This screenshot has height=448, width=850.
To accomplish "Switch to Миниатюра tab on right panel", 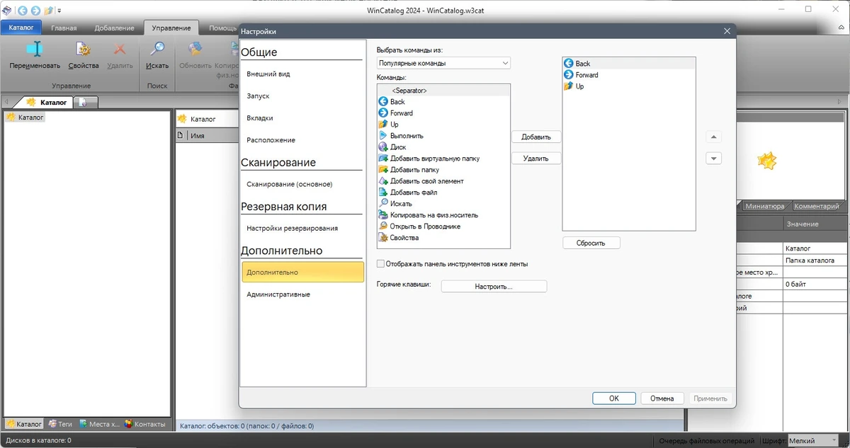I will pos(764,207).
